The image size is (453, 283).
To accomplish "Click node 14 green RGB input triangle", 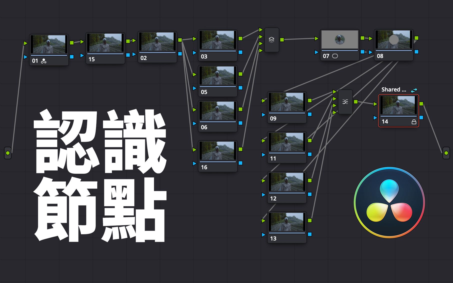I will coord(375,104).
